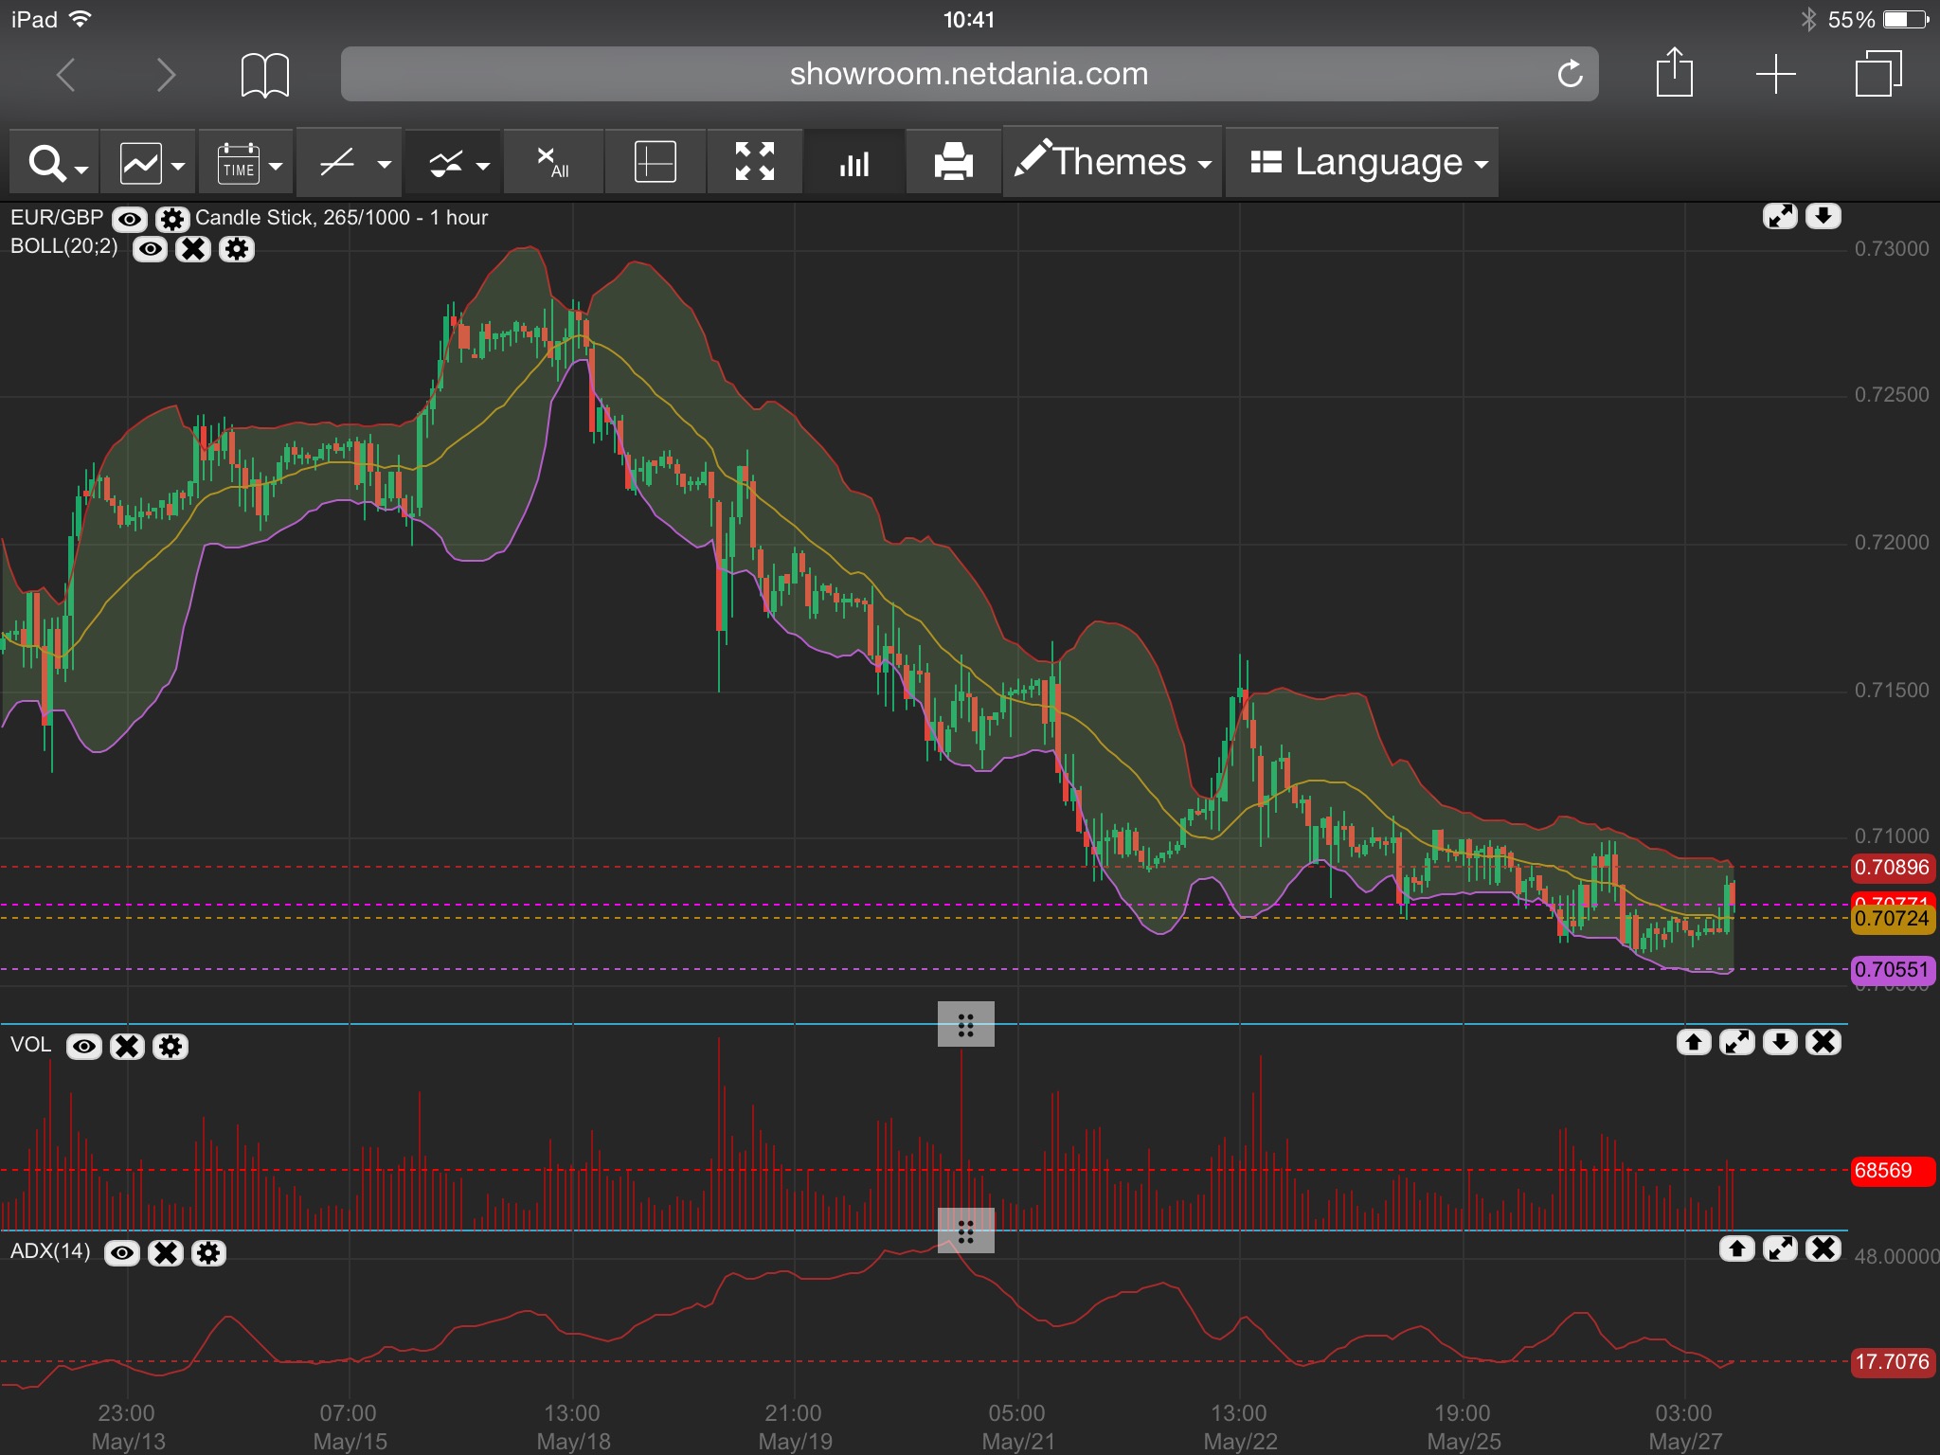Screen dimensions: 1940x1455
Task: Click the print chart icon
Action: 953,163
